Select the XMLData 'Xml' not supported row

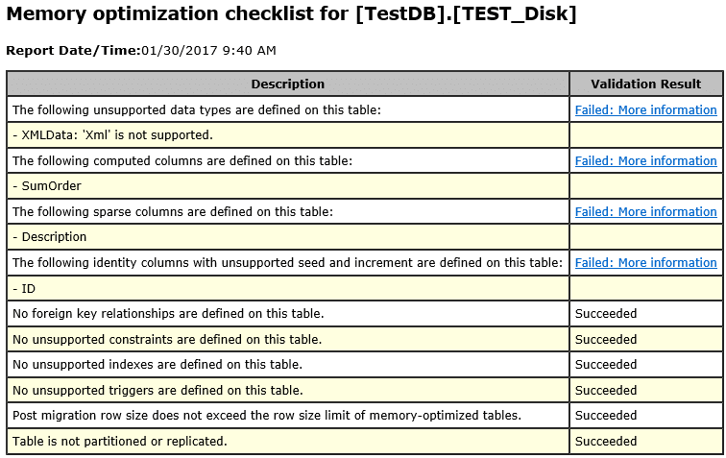click(x=112, y=135)
